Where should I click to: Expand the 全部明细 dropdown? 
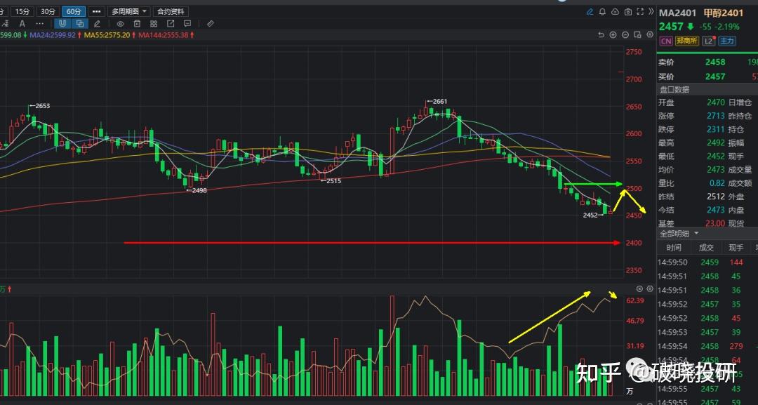click(x=679, y=234)
